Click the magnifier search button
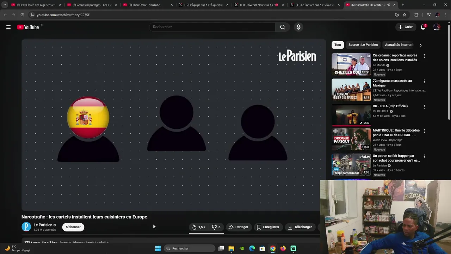 point(283,27)
